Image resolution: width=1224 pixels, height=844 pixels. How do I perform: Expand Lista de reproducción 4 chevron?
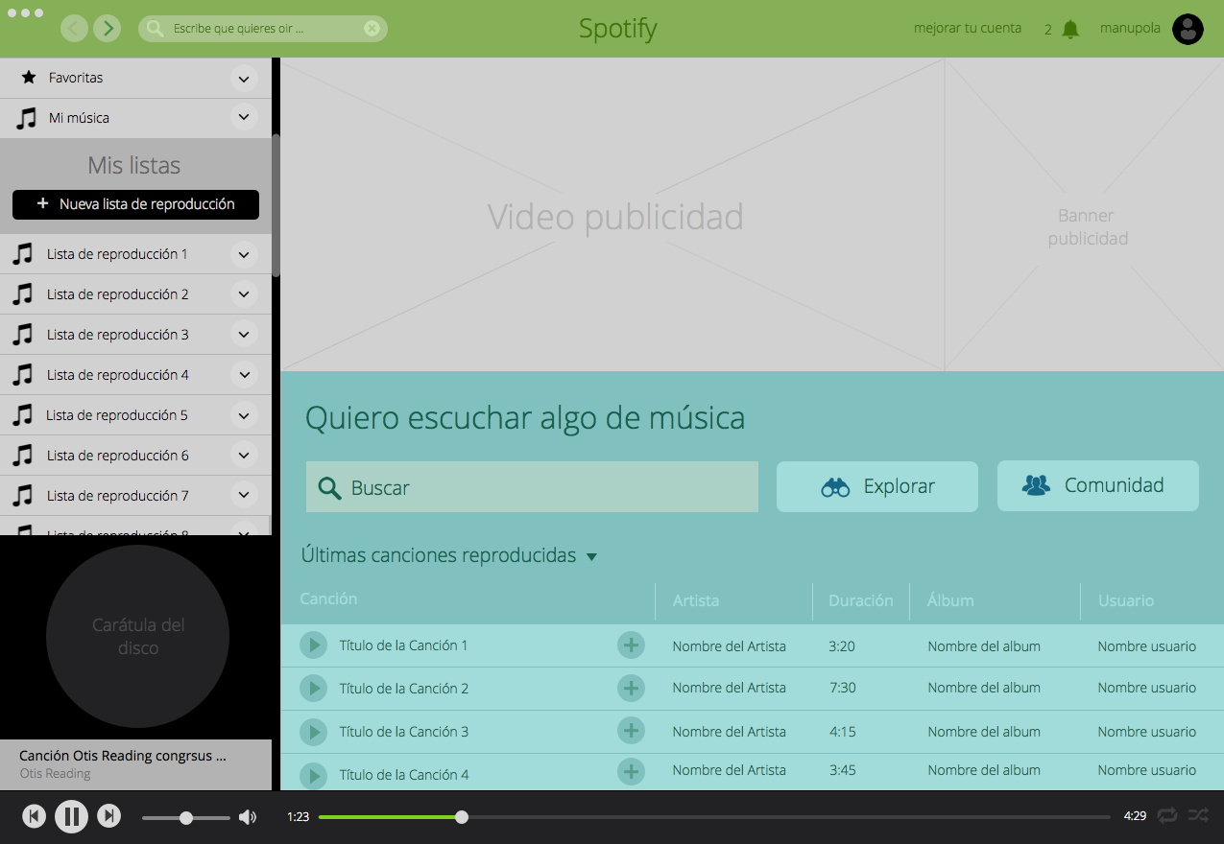(244, 375)
